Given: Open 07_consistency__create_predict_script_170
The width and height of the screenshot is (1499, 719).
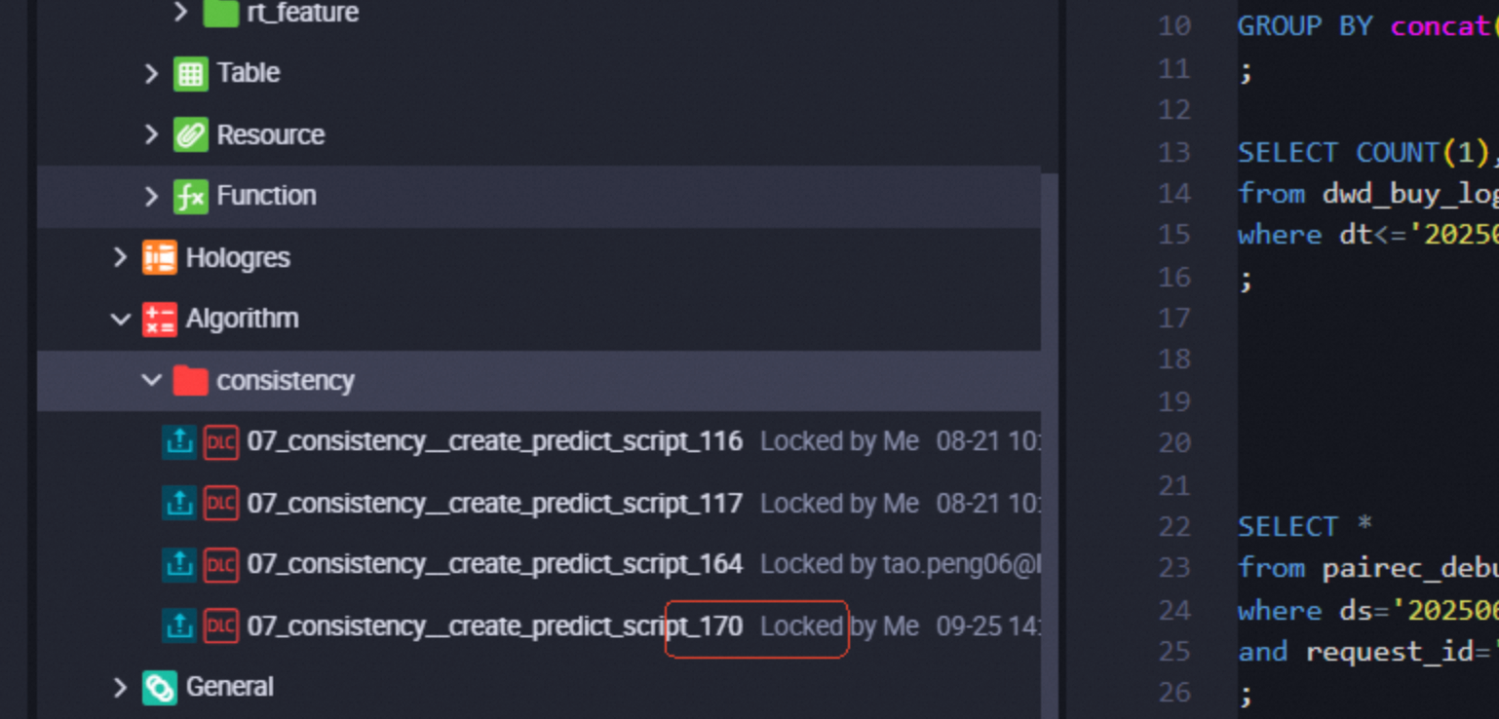Looking at the screenshot, I should [495, 625].
